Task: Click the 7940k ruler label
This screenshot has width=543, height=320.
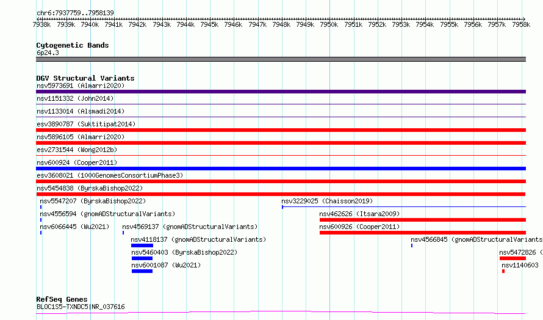Action: [90, 24]
